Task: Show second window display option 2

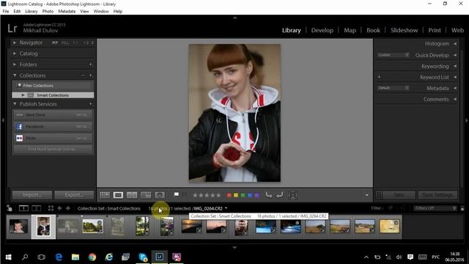Action: (x=37, y=208)
